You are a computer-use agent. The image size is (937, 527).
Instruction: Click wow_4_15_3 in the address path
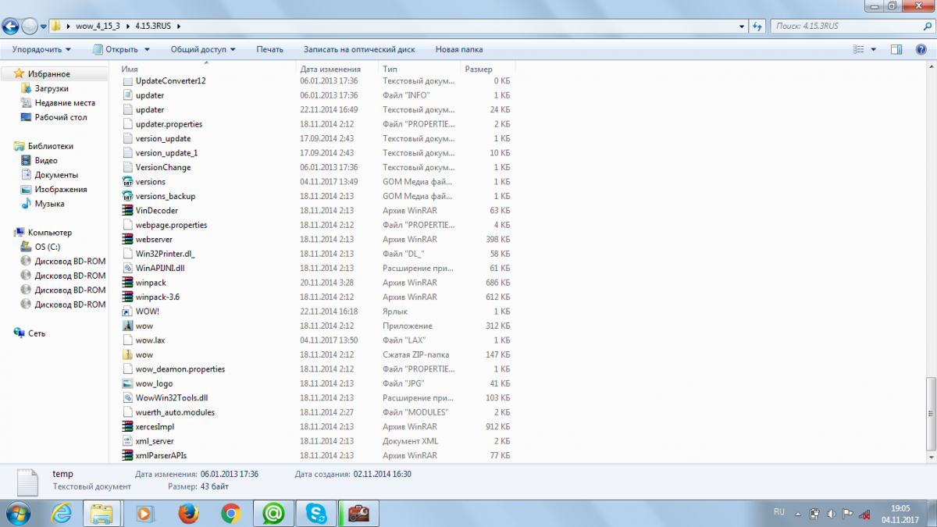pos(97,26)
